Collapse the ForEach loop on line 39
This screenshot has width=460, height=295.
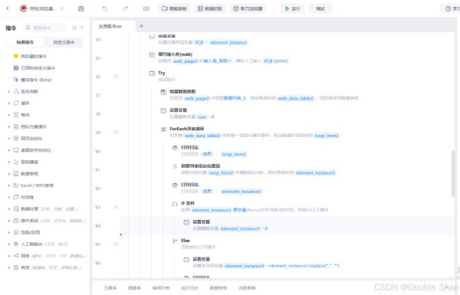[116, 133]
